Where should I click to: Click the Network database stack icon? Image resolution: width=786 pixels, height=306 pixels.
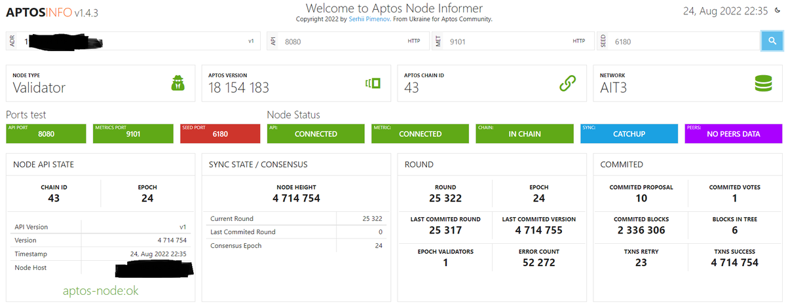(x=763, y=83)
